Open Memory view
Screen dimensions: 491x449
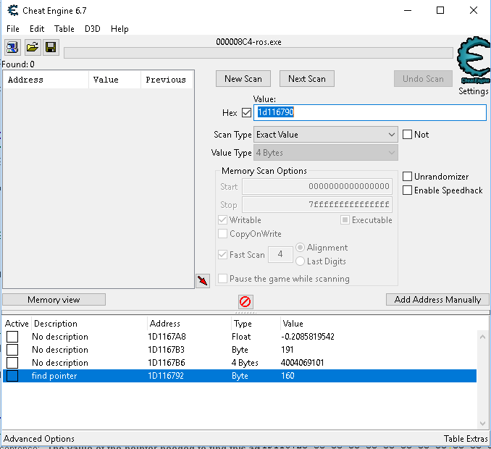[x=54, y=300]
